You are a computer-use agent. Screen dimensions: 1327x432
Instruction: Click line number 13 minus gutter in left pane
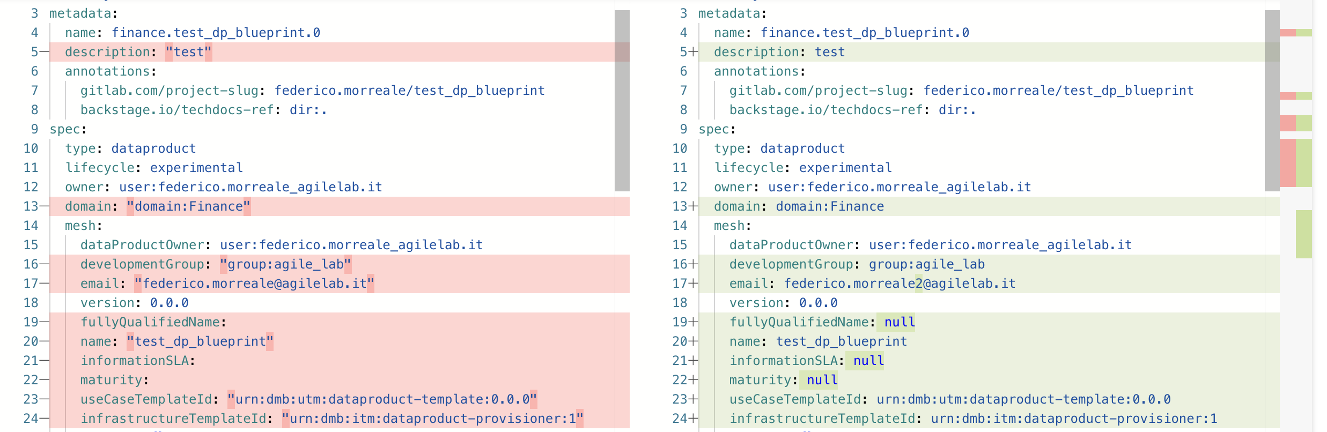(x=36, y=206)
